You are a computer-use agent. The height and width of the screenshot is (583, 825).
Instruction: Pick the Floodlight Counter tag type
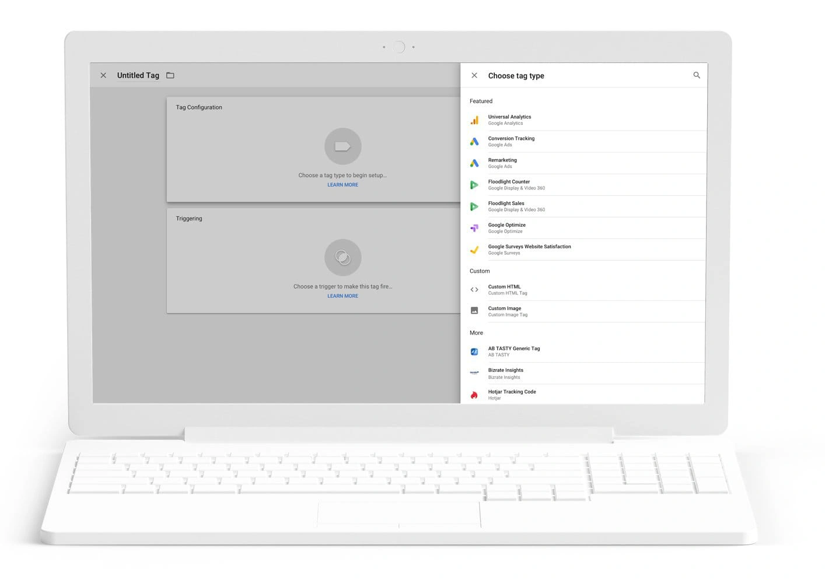click(587, 185)
